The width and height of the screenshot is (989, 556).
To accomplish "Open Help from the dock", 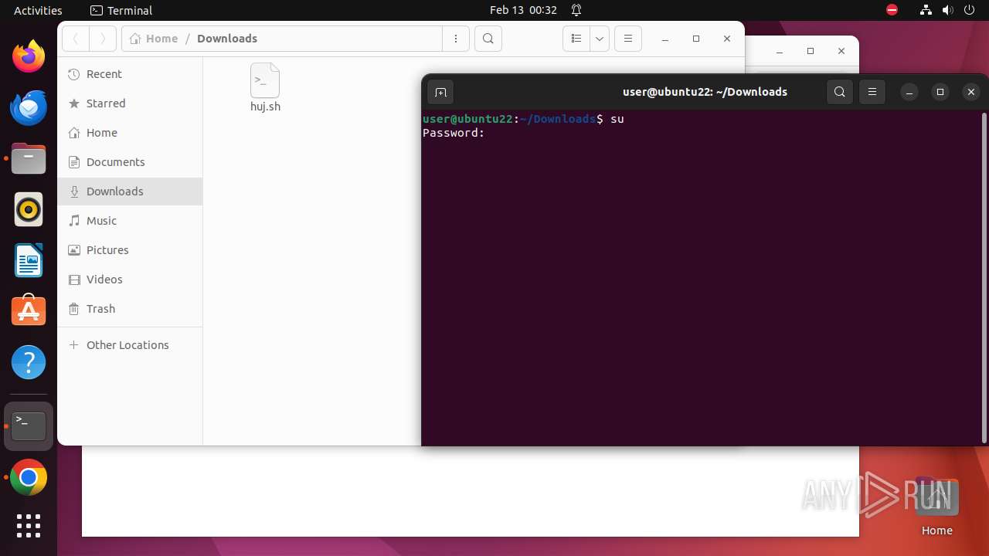I will coord(29,362).
